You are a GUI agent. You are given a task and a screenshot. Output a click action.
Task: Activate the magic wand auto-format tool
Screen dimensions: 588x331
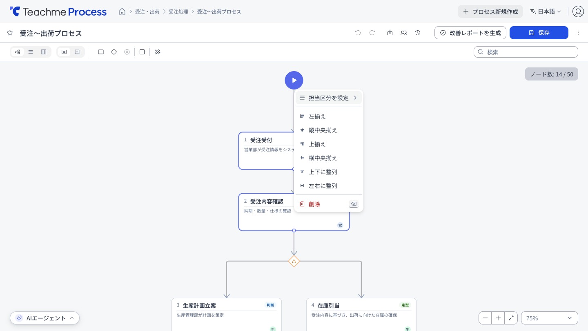pyautogui.click(x=157, y=52)
